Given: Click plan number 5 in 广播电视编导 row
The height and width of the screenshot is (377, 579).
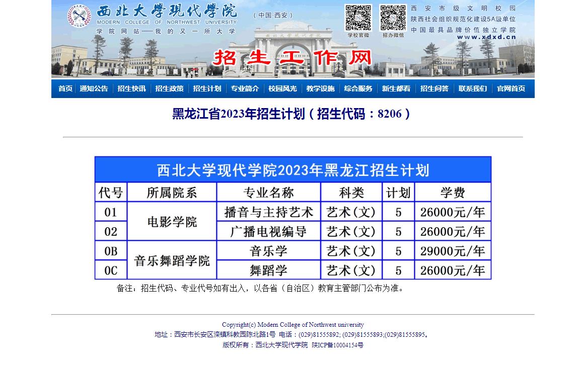Looking at the screenshot, I should pyautogui.click(x=398, y=231).
